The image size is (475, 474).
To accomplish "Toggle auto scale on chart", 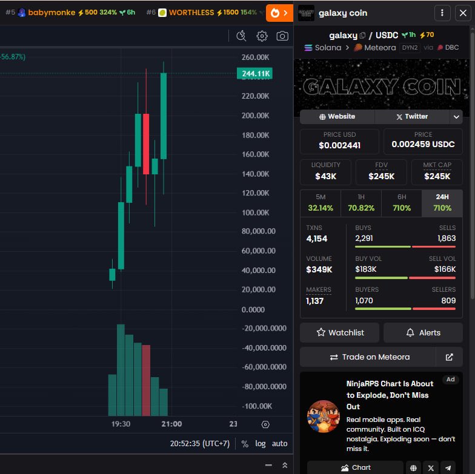I will click(x=279, y=444).
